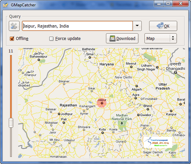
Task: Click the GMapCatcher title bar app icon
Action: click(x=5, y=5)
